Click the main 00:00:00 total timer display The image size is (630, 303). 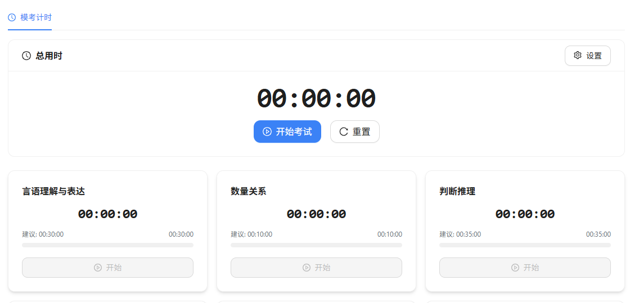click(x=316, y=99)
